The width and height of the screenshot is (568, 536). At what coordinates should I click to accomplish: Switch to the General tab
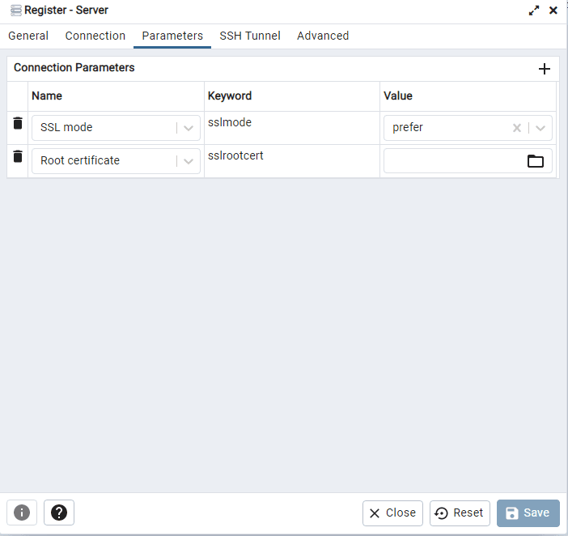28,36
